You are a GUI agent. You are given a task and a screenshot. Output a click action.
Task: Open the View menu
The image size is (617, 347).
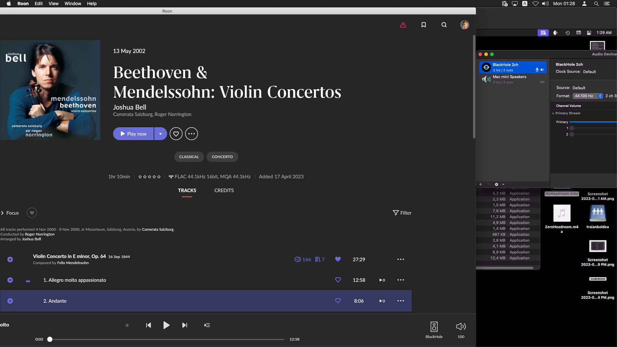pyautogui.click(x=53, y=4)
